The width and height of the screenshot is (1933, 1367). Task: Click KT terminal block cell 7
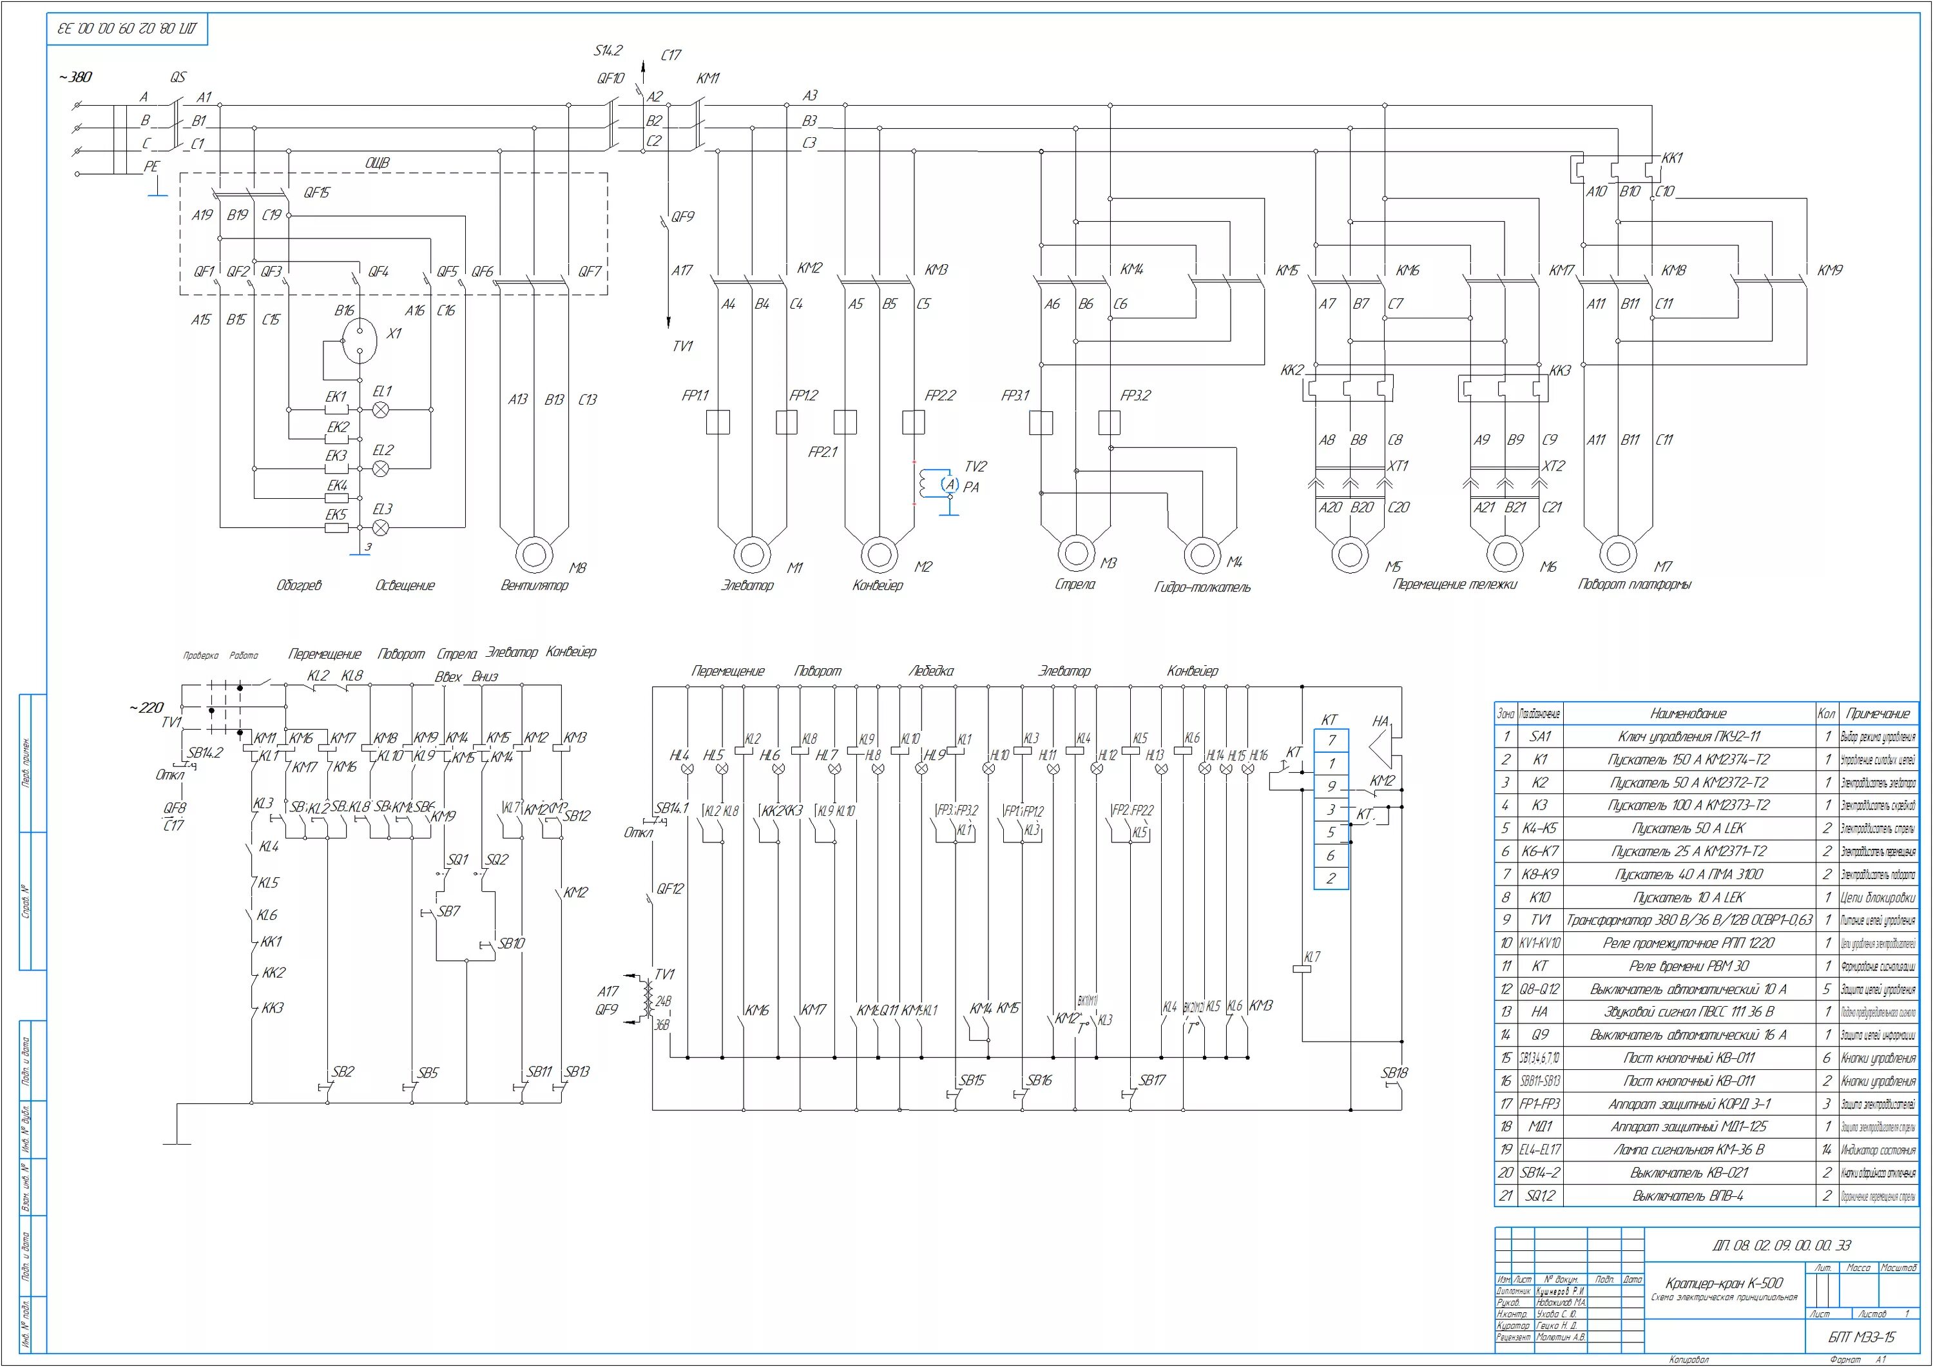[1331, 741]
